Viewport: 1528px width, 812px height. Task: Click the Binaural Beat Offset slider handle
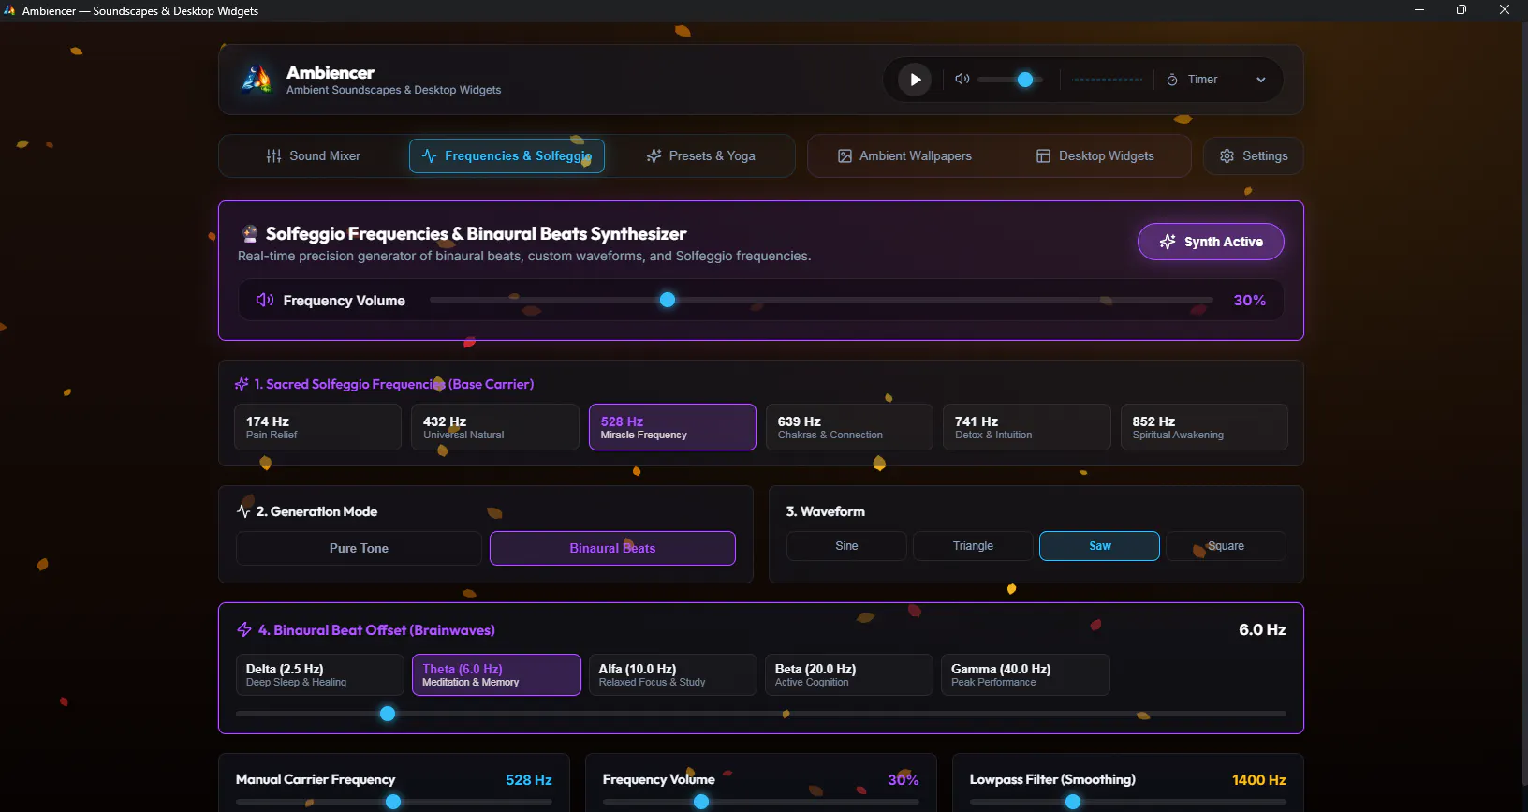coord(388,714)
